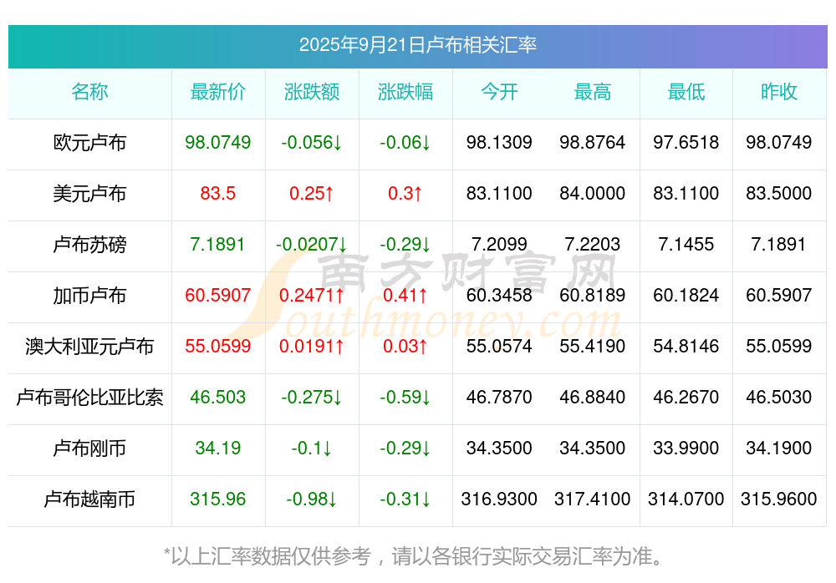Select the 涨跌额 column header
Viewport: 836px width, 583px height.
coord(312,92)
